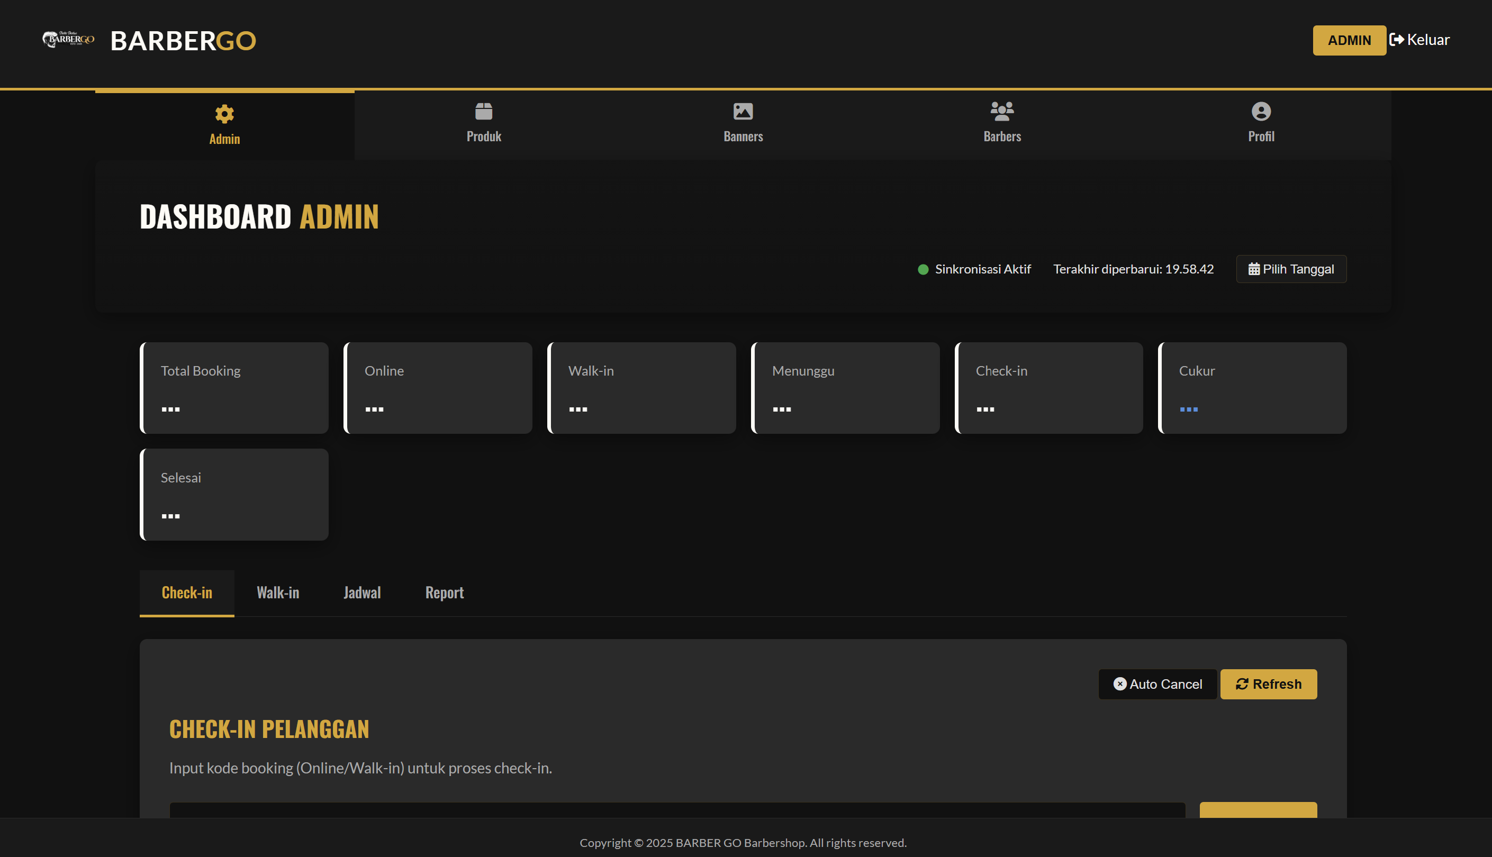
Task: Click the Produk box icon
Action: tap(484, 111)
